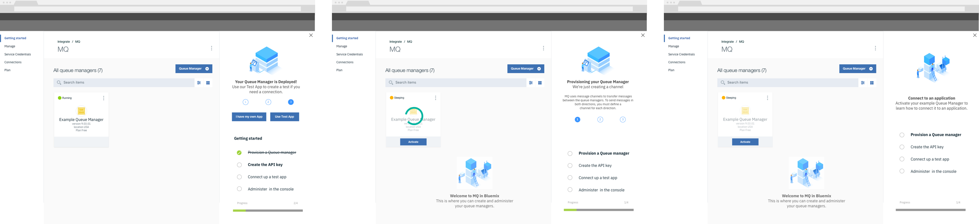Open the MQ header kebab menu on the Provisioning screen
Image resolution: width=979 pixels, height=224 pixels.
pyautogui.click(x=544, y=48)
